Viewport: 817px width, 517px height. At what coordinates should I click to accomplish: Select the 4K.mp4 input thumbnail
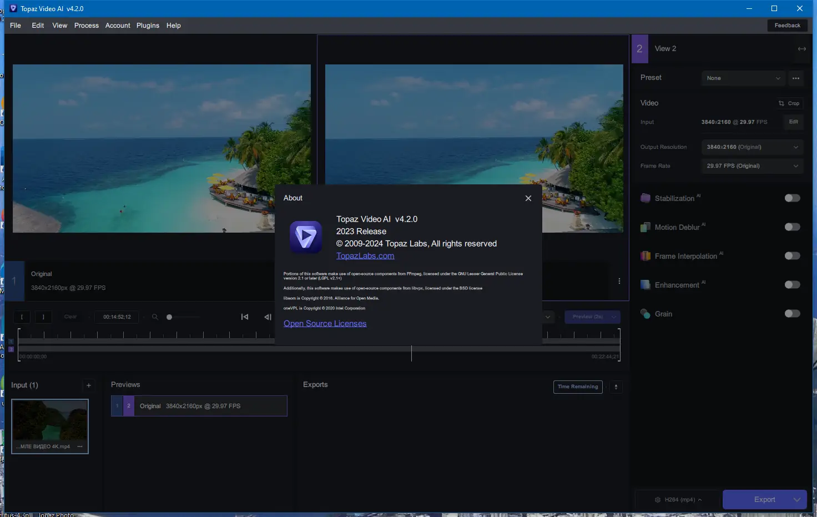pyautogui.click(x=50, y=426)
